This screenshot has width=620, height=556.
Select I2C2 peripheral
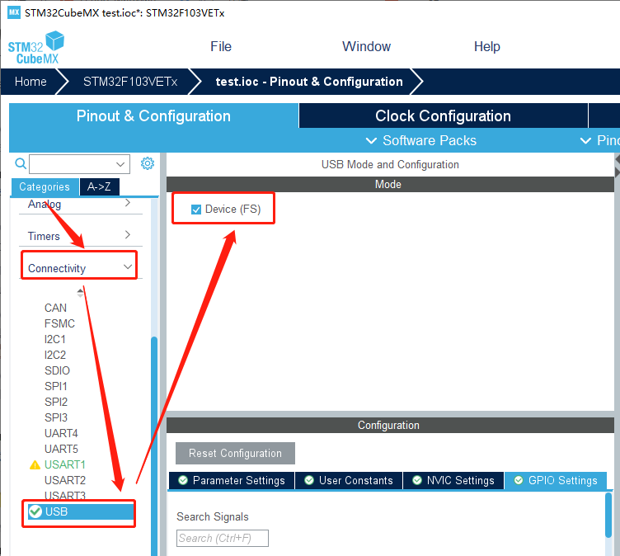55,355
